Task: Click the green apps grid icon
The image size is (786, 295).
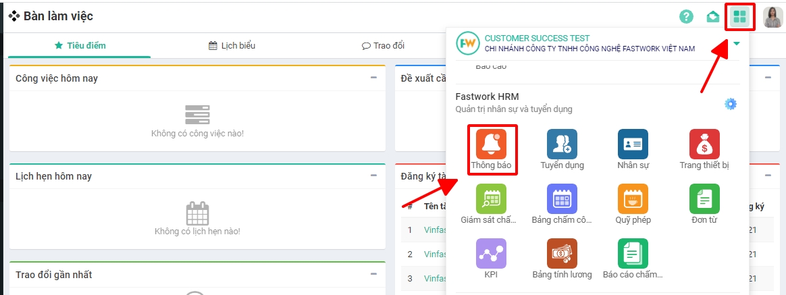Action: 739,17
